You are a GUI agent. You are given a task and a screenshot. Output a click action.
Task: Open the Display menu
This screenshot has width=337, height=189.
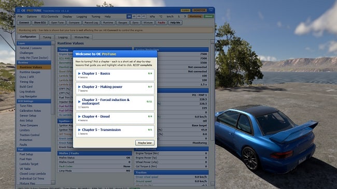point(67,17)
